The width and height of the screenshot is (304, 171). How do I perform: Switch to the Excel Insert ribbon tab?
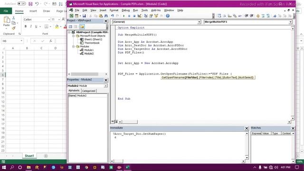pyautogui.click(x=33, y=11)
